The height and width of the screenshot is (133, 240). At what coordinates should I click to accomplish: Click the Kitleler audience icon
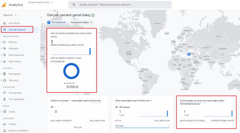(5, 124)
